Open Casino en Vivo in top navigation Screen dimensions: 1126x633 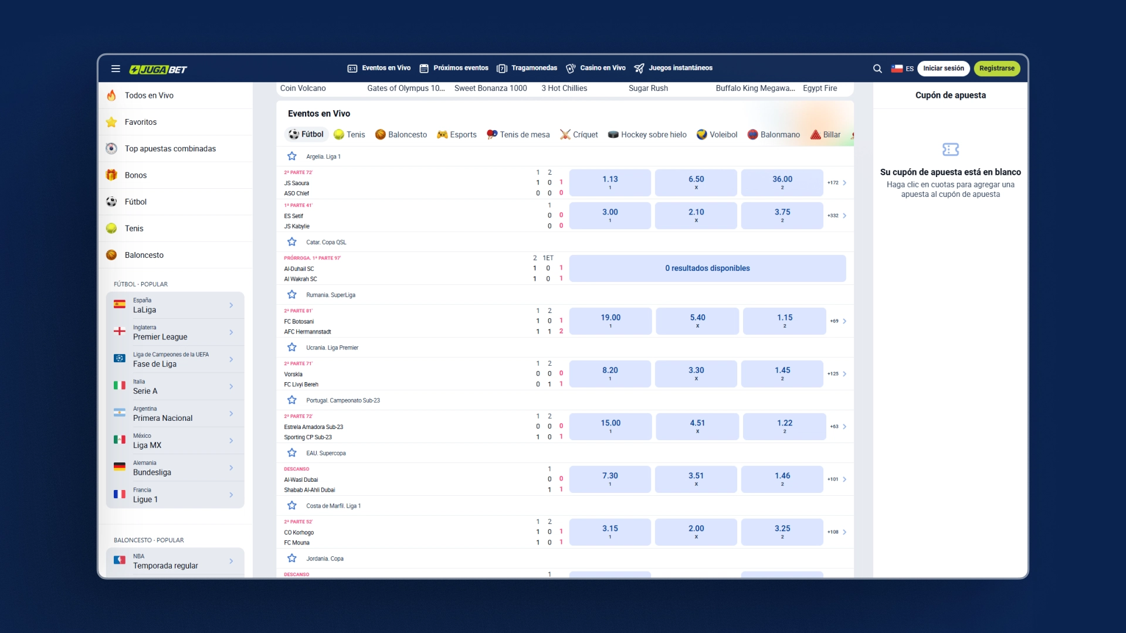tap(595, 68)
